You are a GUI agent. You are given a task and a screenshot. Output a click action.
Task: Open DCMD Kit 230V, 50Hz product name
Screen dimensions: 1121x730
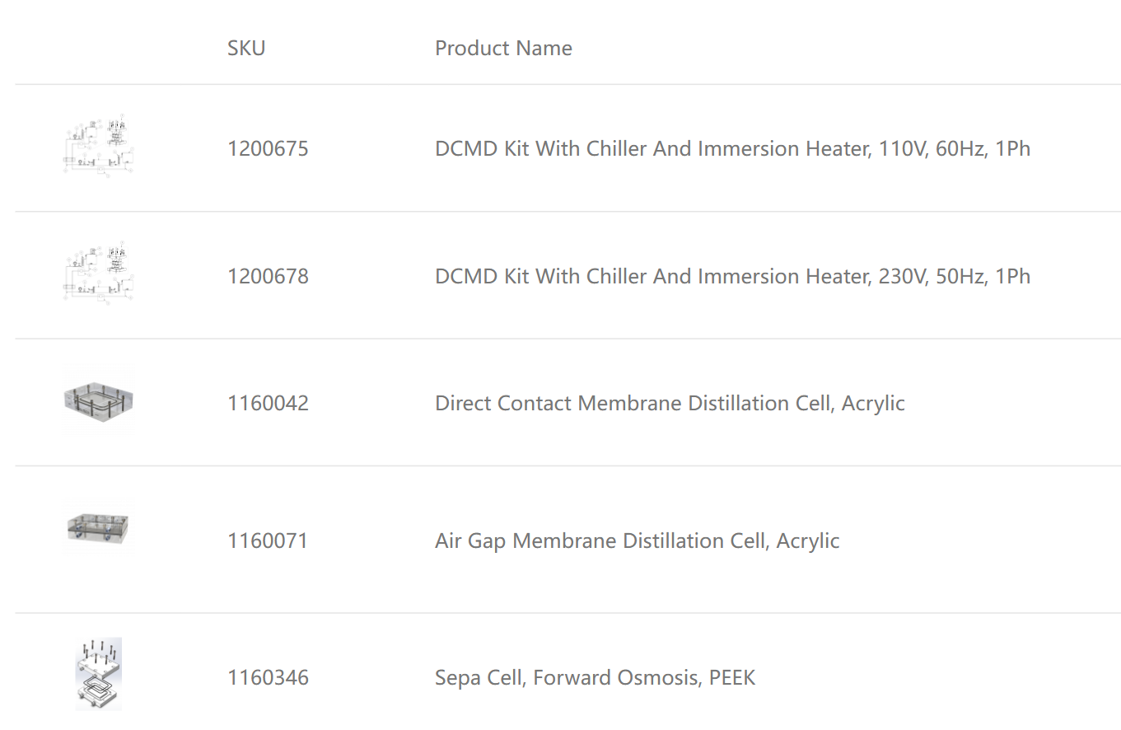[733, 276]
